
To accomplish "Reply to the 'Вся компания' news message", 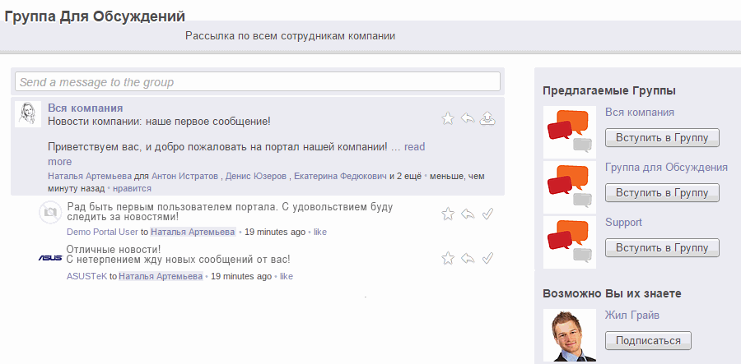I will [468, 118].
